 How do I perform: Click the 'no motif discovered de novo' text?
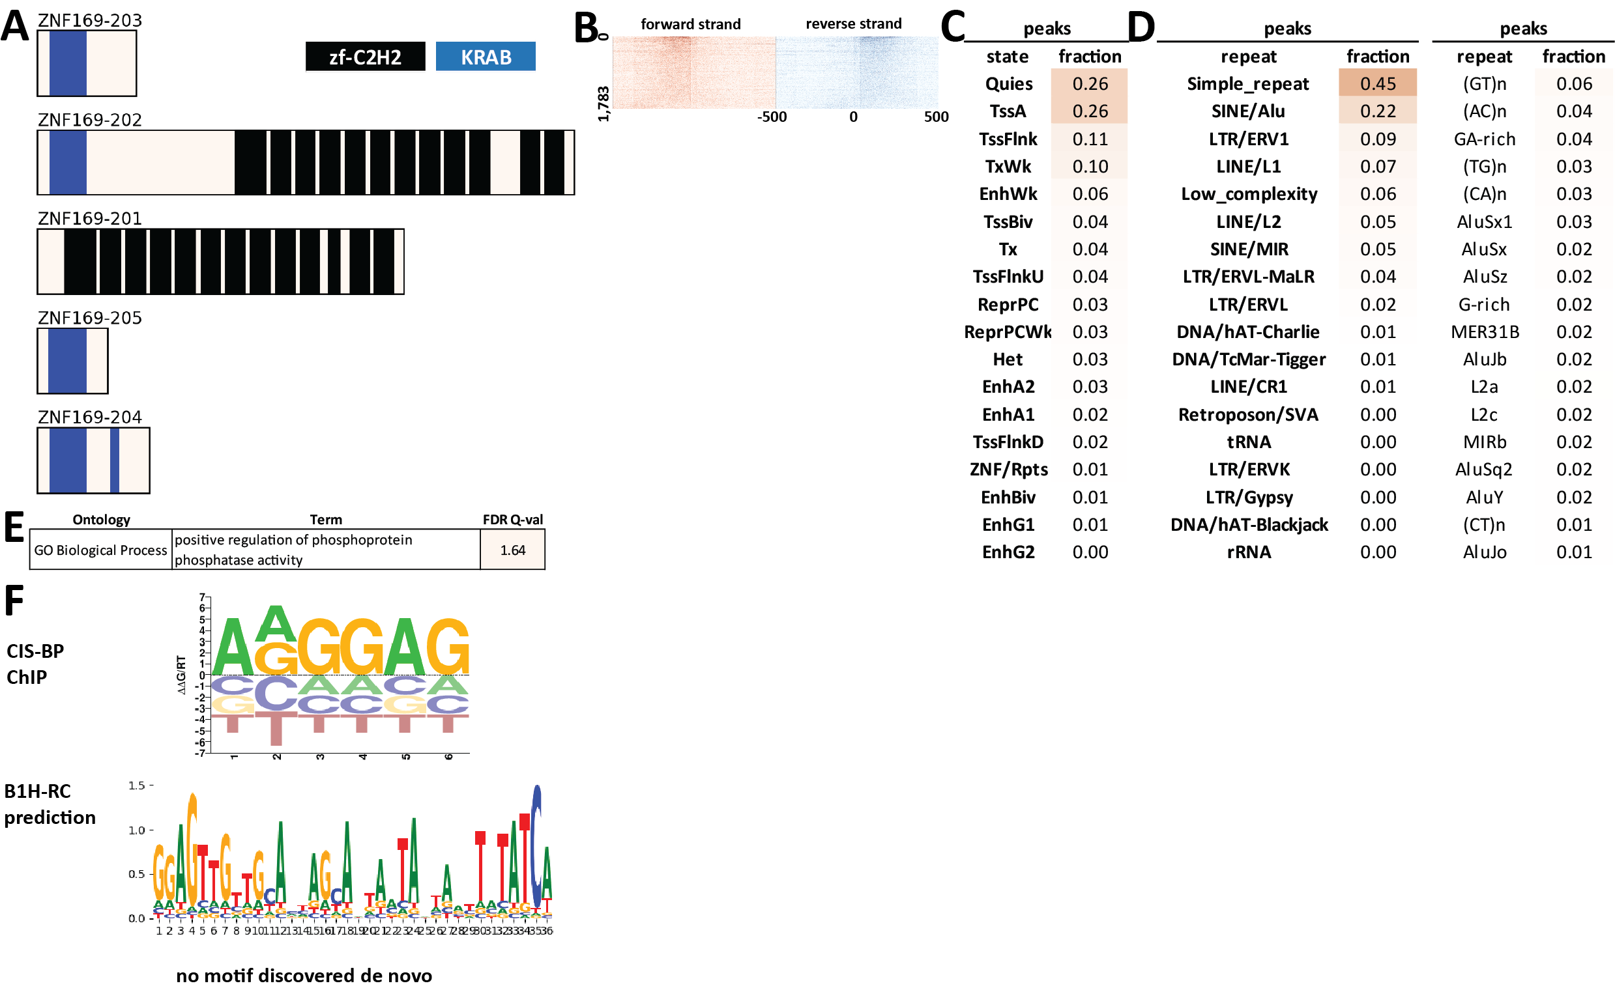click(304, 975)
